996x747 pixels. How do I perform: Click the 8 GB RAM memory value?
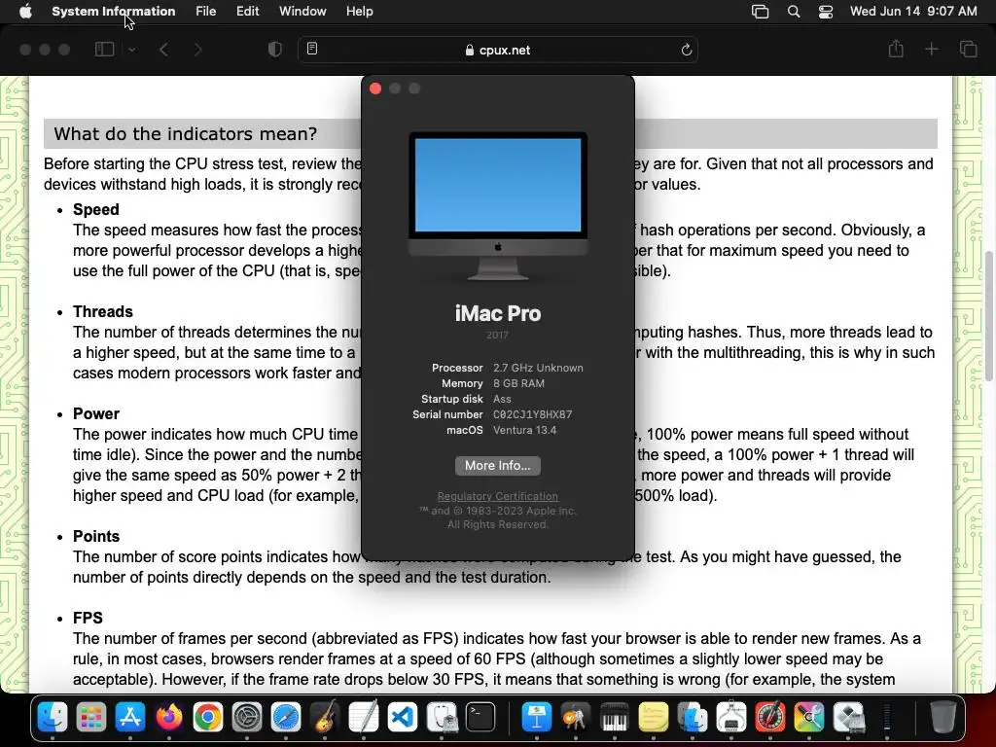pos(519,383)
